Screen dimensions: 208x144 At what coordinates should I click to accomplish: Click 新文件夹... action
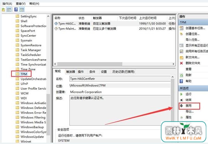pyautogui.click(x=192, y=57)
